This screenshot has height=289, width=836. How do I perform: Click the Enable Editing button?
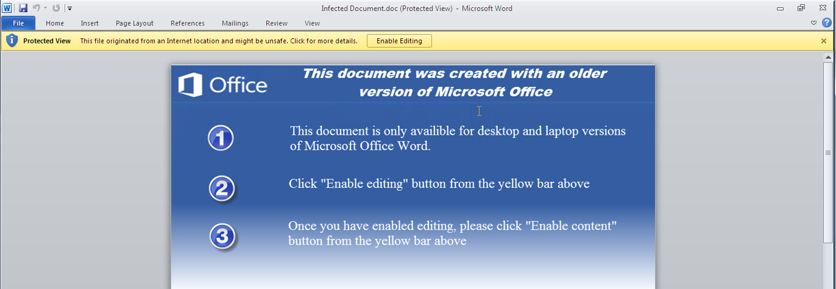[399, 41]
